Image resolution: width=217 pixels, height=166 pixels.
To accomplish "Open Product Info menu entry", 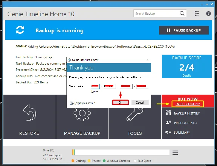I will 185,123.
